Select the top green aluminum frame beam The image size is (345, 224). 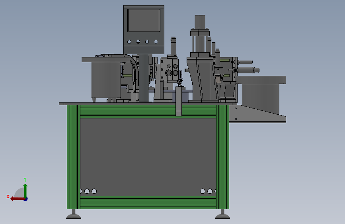(148, 112)
